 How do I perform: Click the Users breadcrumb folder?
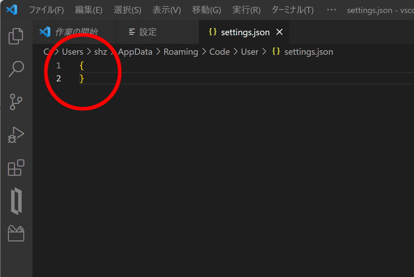point(73,52)
